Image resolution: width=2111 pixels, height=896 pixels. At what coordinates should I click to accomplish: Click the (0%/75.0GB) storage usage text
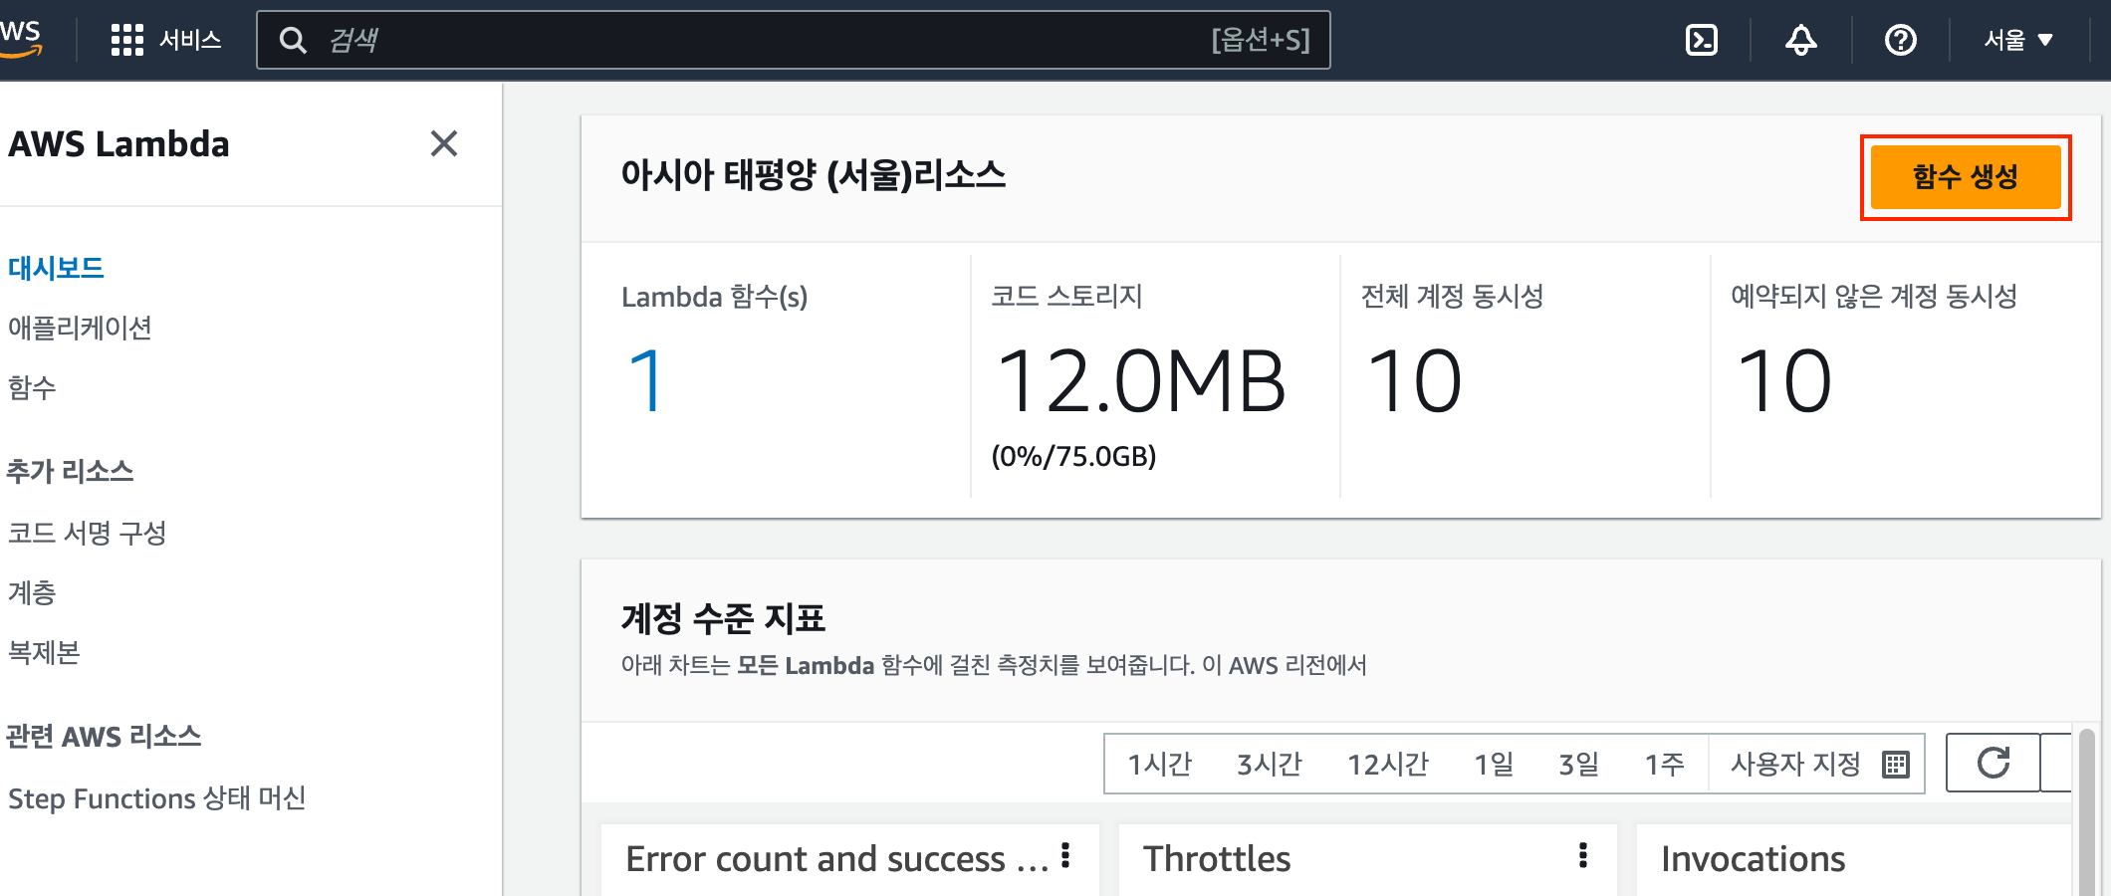click(1073, 456)
